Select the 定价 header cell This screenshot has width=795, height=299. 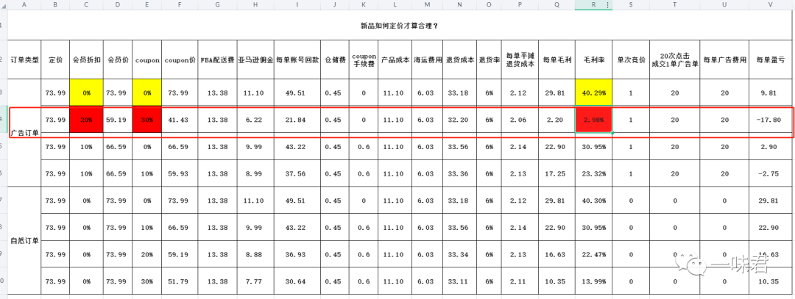[55, 60]
